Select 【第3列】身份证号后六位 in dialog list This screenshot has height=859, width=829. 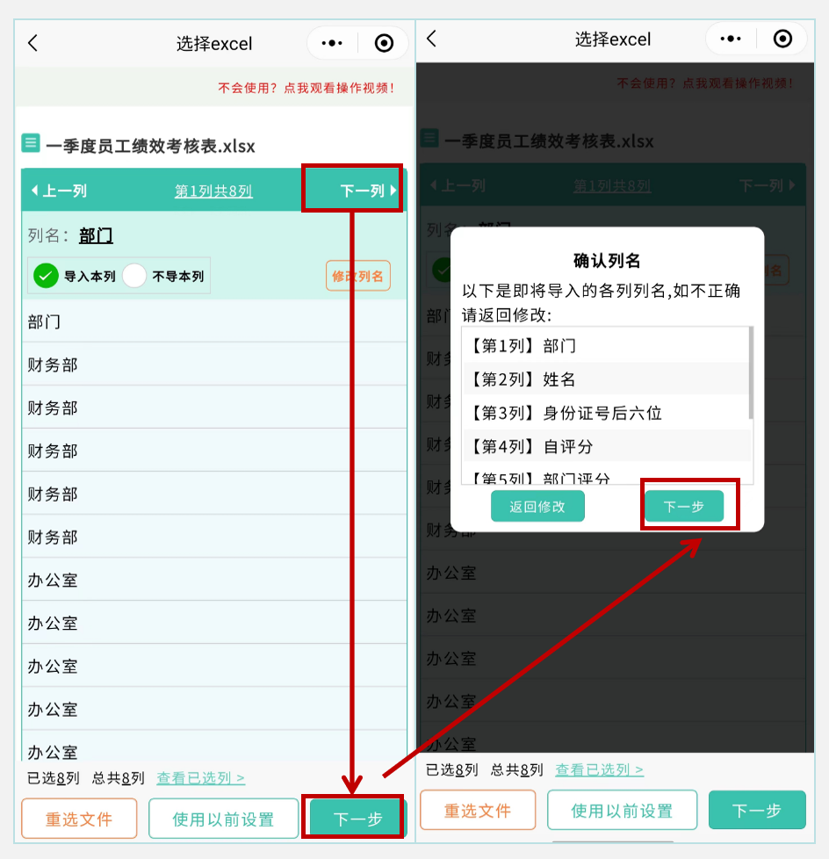pyautogui.click(x=606, y=413)
